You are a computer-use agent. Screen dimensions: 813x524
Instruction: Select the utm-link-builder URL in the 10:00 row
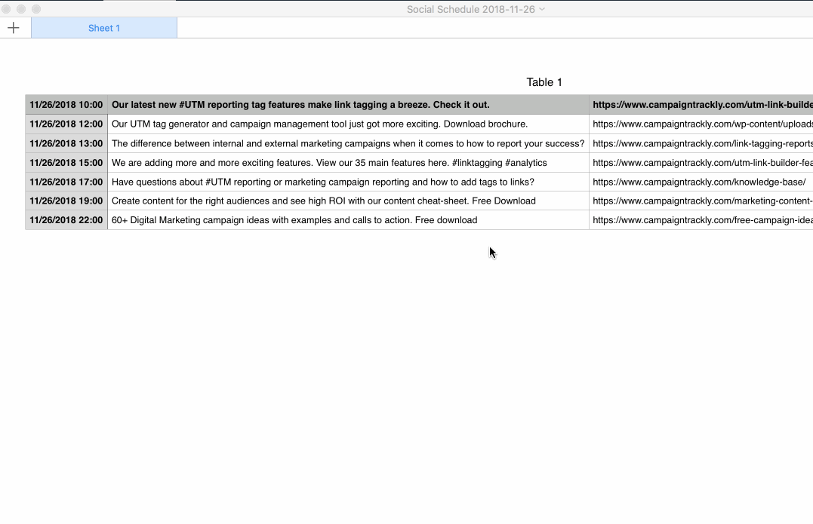tap(701, 105)
